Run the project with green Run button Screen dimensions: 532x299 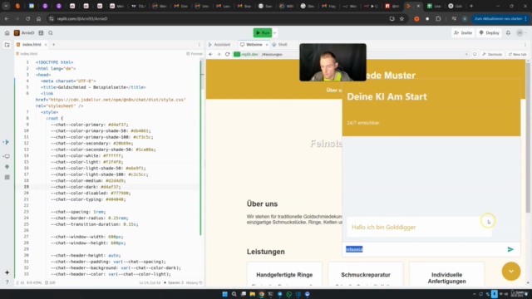pyautogui.click(x=263, y=33)
